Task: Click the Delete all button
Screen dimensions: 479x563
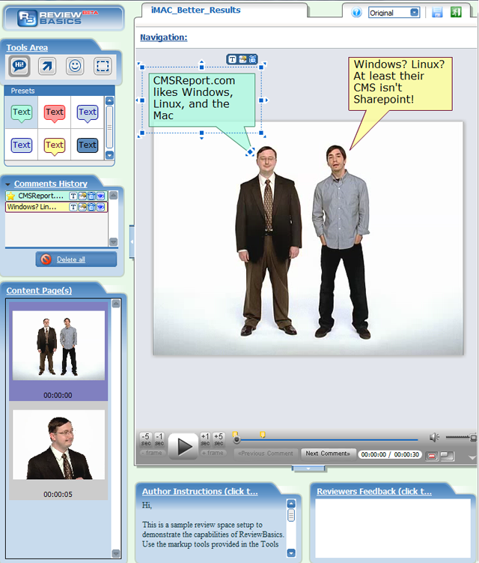Action: pyautogui.click(x=76, y=259)
